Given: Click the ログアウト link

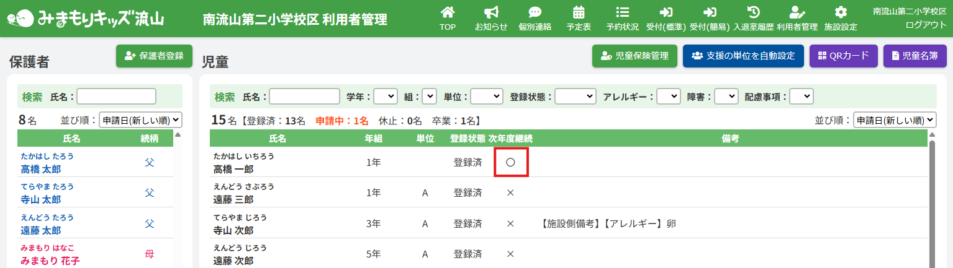Looking at the screenshot, I should pos(926,25).
